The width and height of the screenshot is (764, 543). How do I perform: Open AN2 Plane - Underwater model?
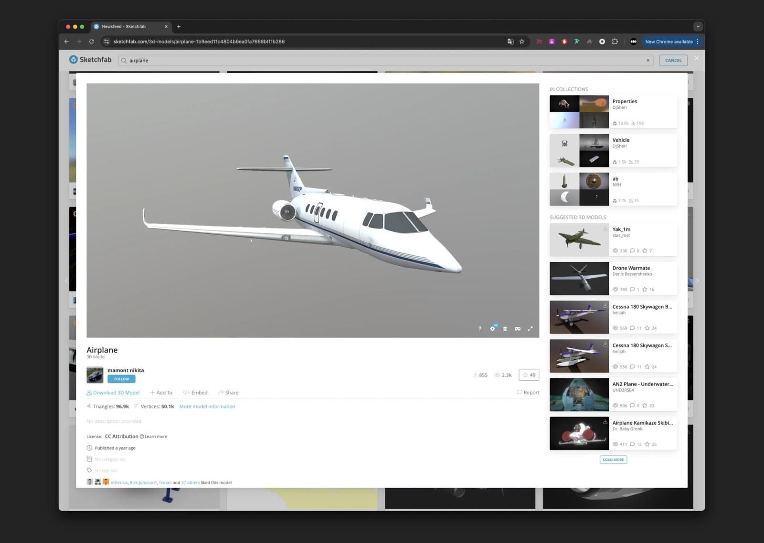click(613, 395)
